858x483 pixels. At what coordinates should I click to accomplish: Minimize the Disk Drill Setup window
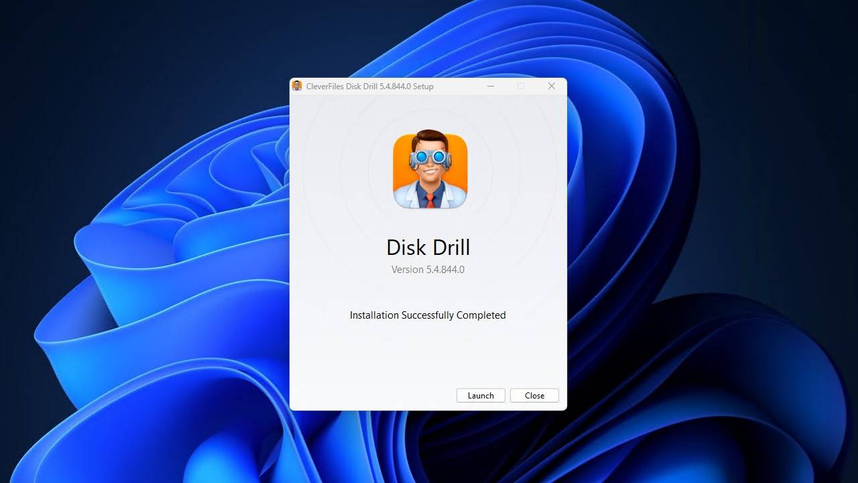click(x=491, y=86)
